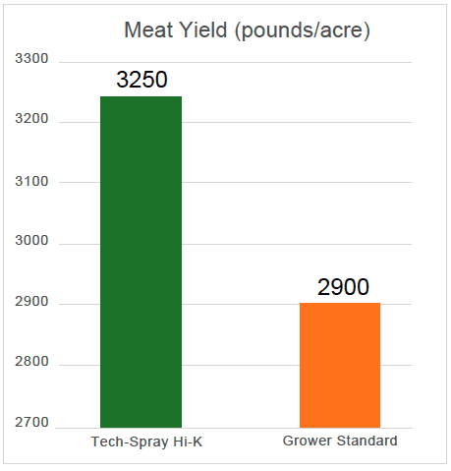Click the 2900 data label

pyautogui.click(x=343, y=287)
